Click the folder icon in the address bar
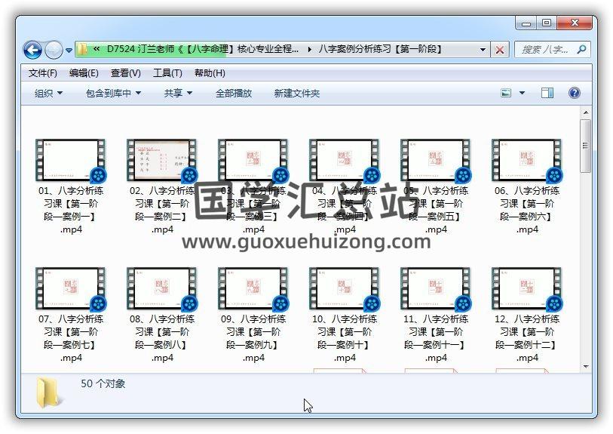The width and height of the screenshot is (613, 434). point(82,49)
